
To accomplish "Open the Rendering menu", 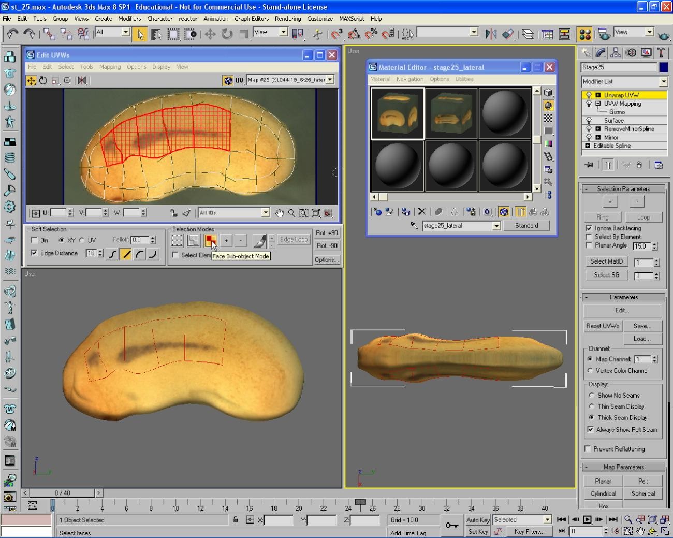I will (287, 19).
